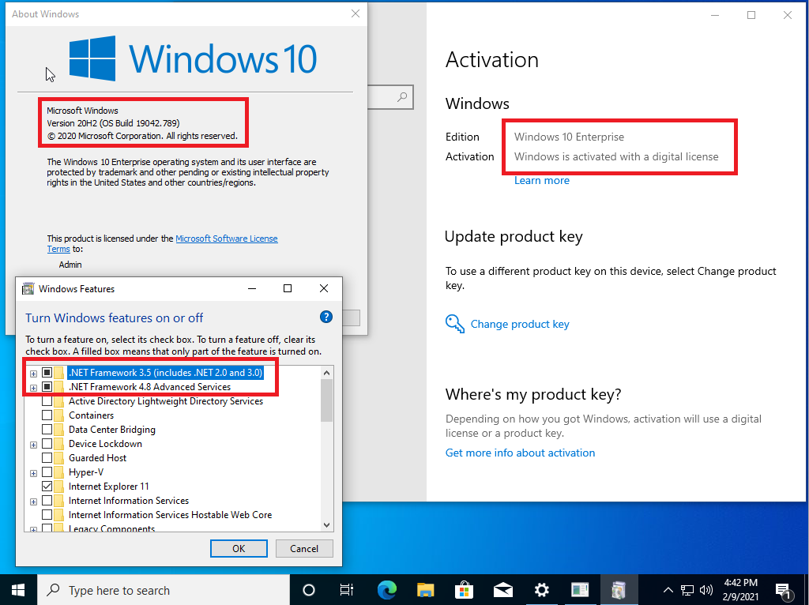
Task: Open Task View on taskbar
Action: coord(347,589)
